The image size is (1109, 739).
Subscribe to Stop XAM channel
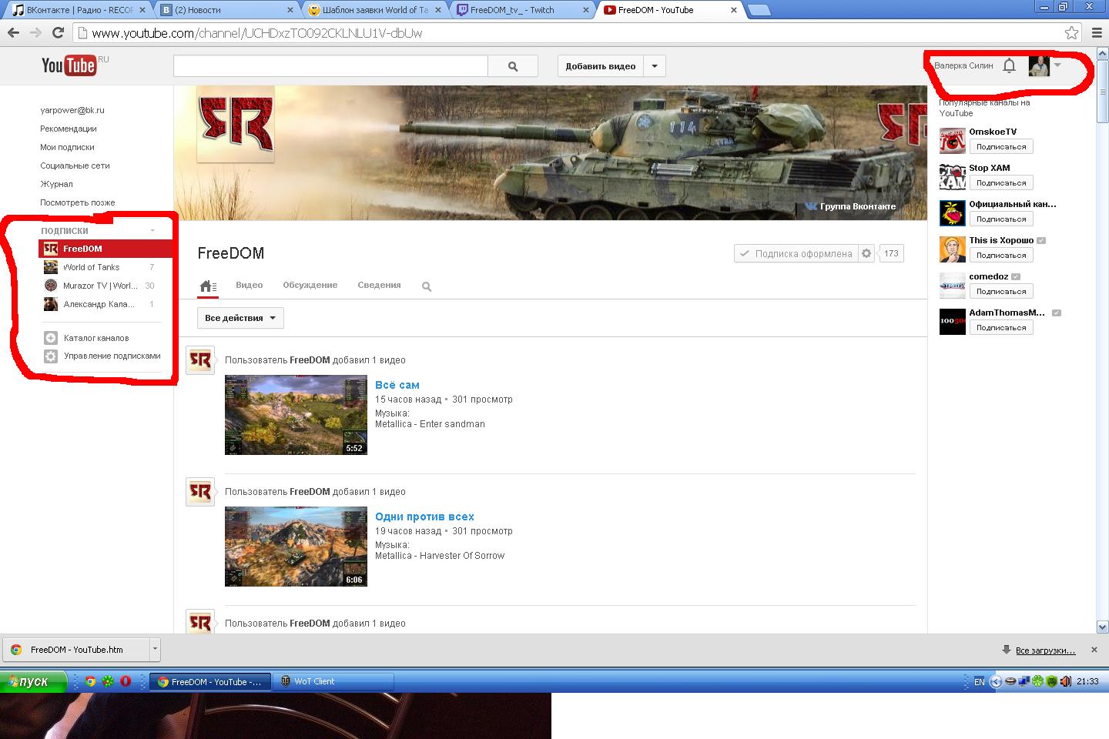point(1001,182)
